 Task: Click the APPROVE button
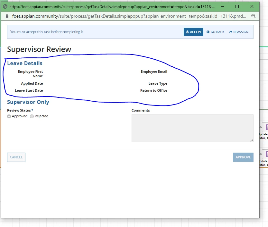pyautogui.click(x=243, y=157)
